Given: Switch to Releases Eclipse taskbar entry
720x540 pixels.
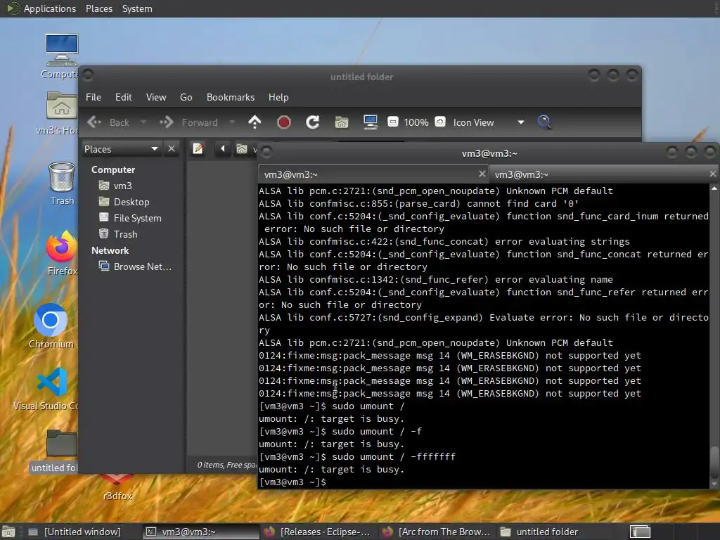Looking at the screenshot, I should pyautogui.click(x=319, y=532).
